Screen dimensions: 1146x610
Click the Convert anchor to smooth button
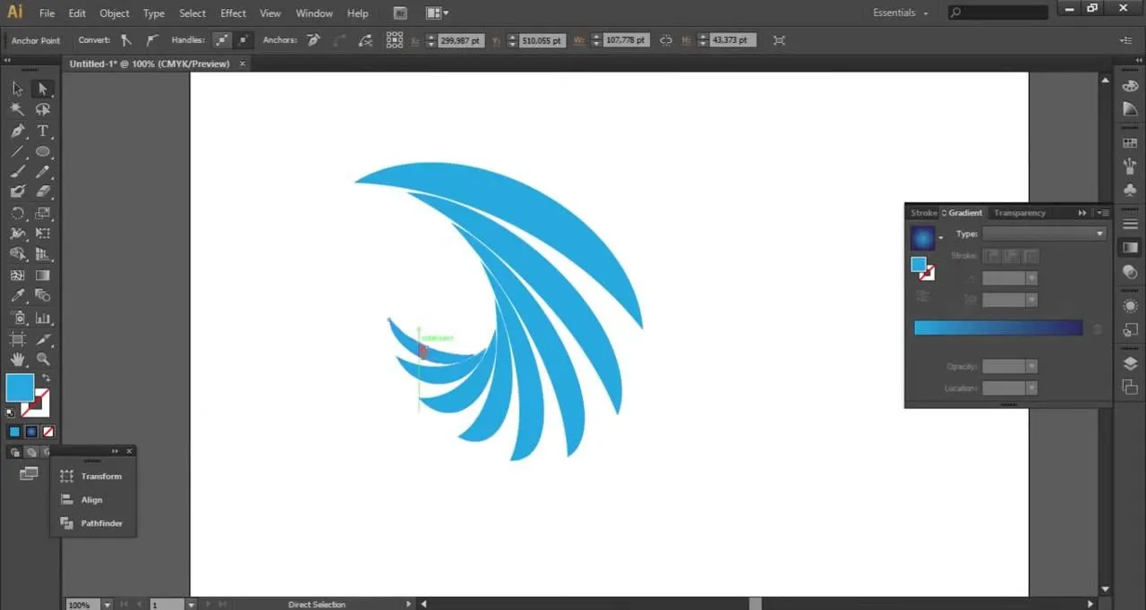151,40
